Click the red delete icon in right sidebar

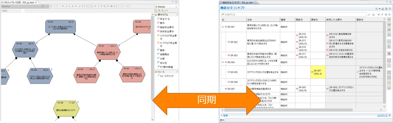point(389,53)
